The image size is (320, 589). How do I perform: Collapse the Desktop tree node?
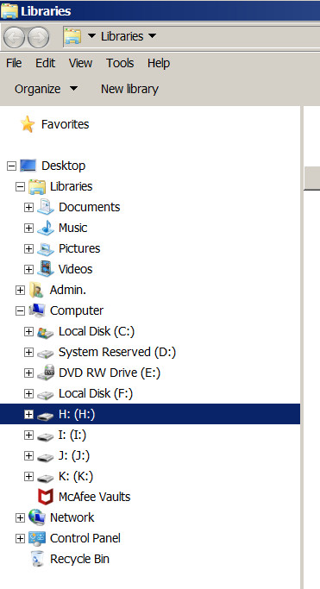[11, 166]
